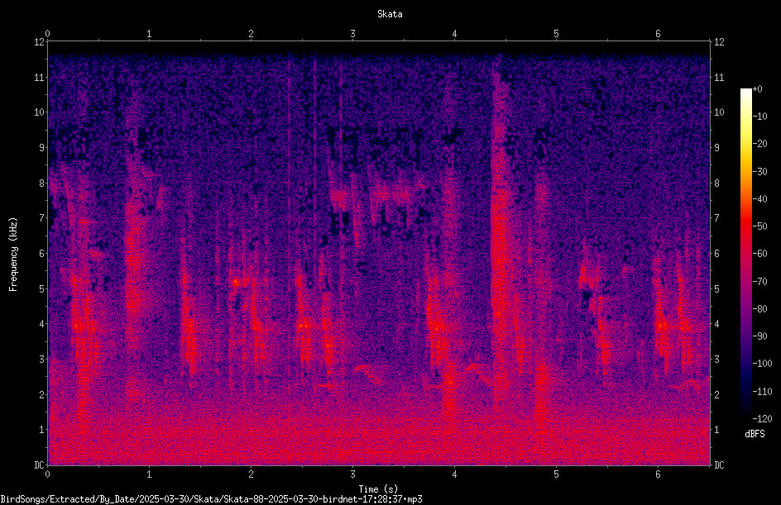Click the "0" tick on the bottom time axis
781x505 pixels.
tap(47, 474)
